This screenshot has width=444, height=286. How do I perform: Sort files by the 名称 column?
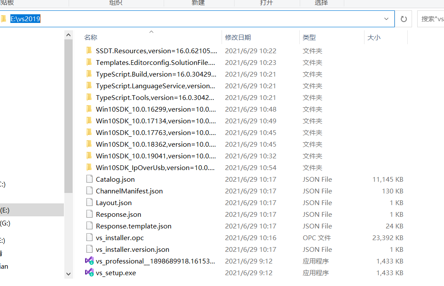(x=91, y=37)
